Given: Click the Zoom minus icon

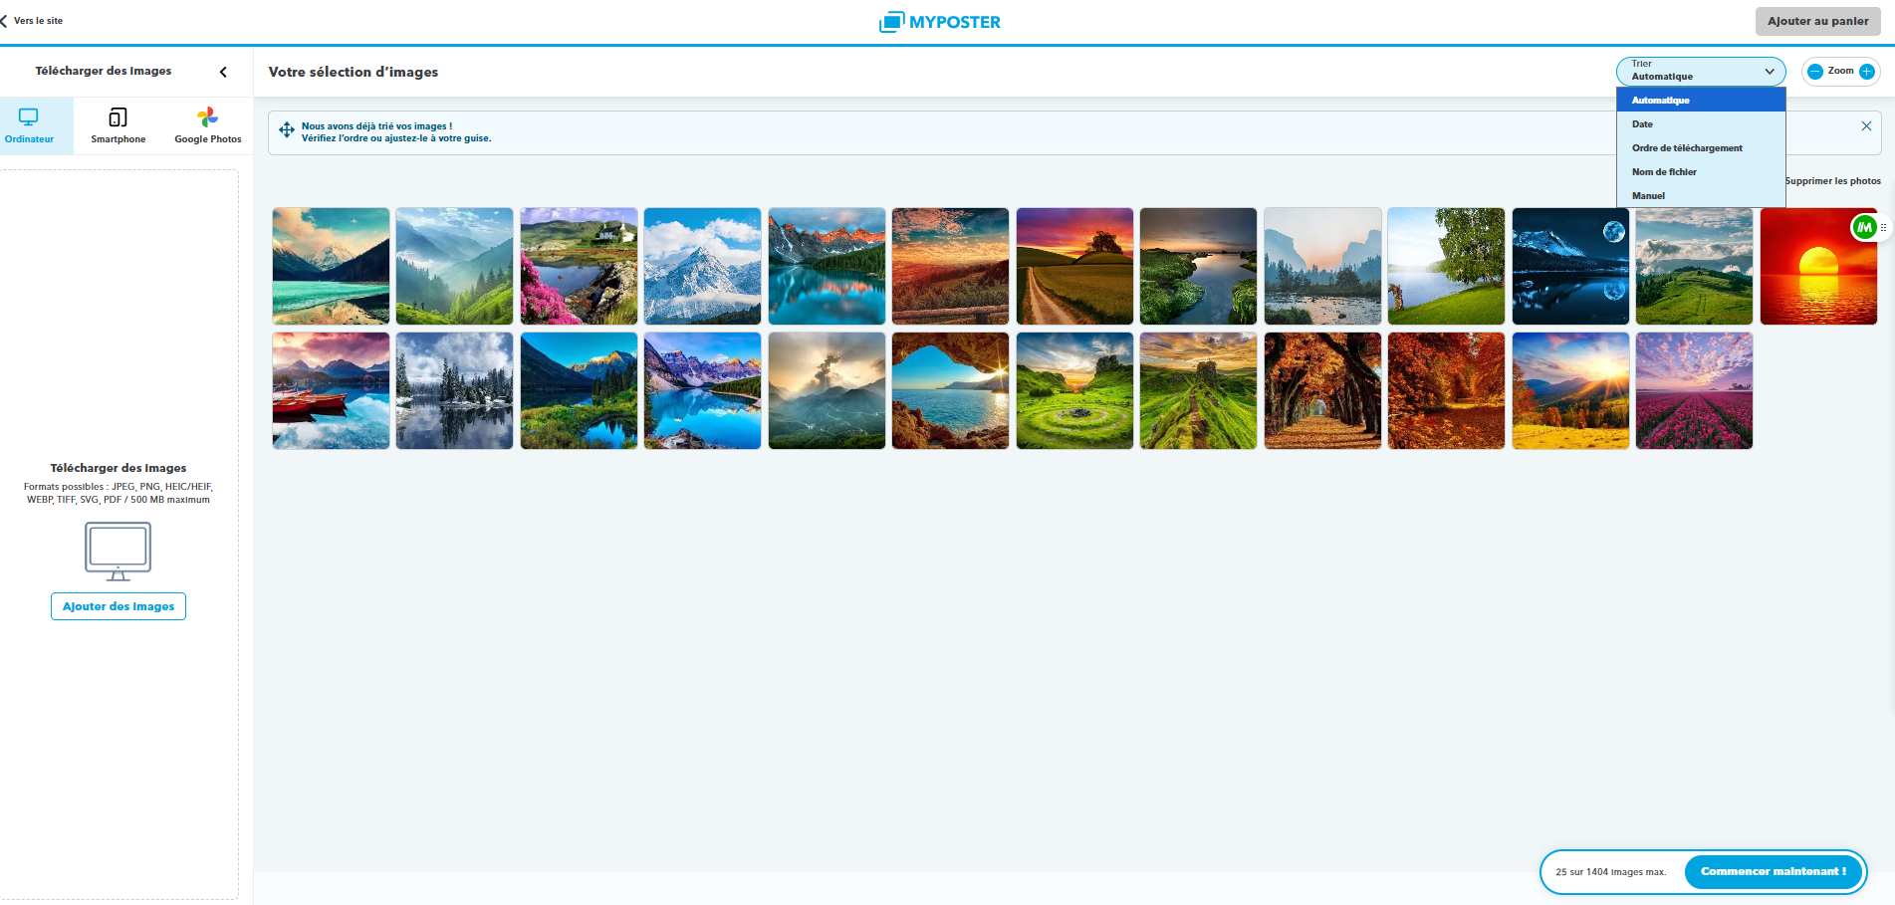Looking at the screenshot, I should tap(1814, 72).
